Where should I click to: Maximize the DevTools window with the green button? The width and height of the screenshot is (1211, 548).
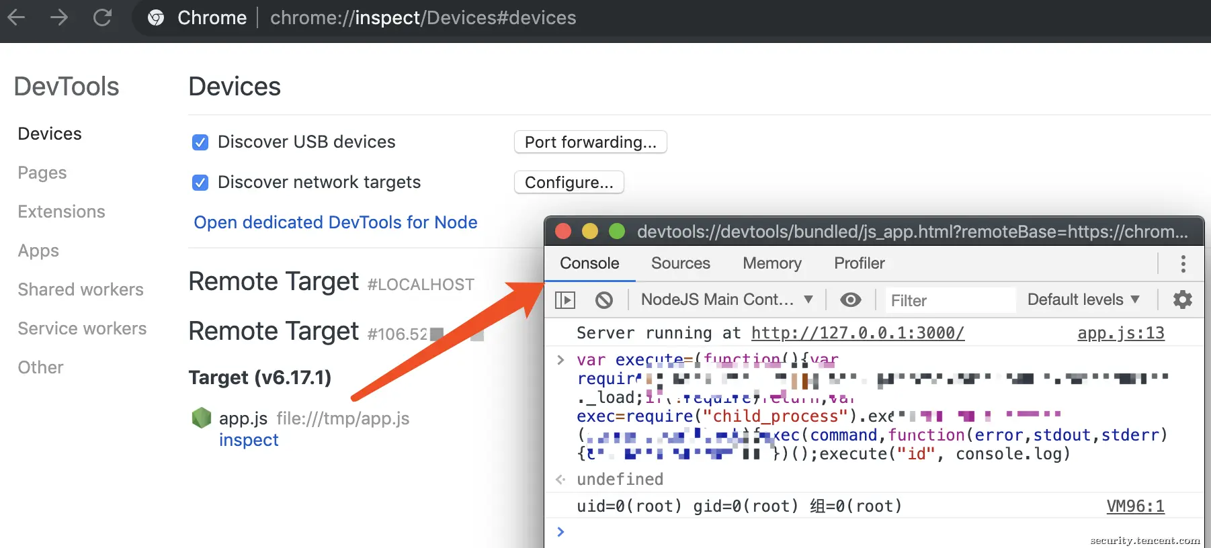pos(617,232)
